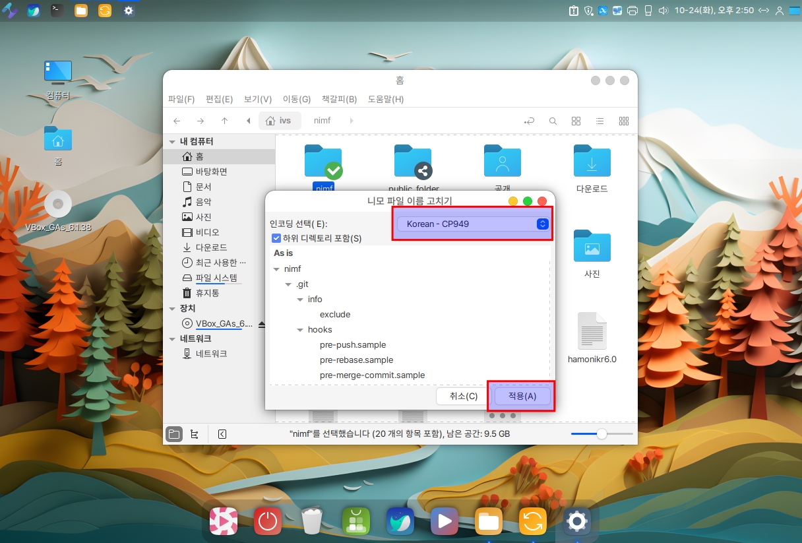Screen dimensions: 802x543
Task: Open the Korean - CP949 encoding dropdown
Action: coord(472,224)
